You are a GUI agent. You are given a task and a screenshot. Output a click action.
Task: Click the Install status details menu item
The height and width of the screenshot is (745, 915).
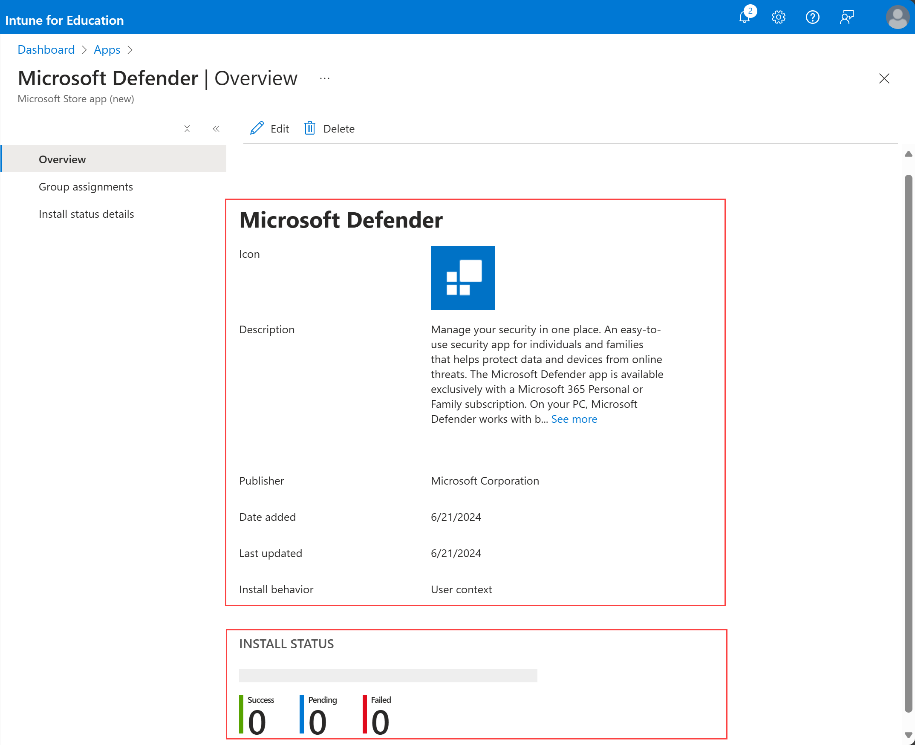(x=86, y=213)
